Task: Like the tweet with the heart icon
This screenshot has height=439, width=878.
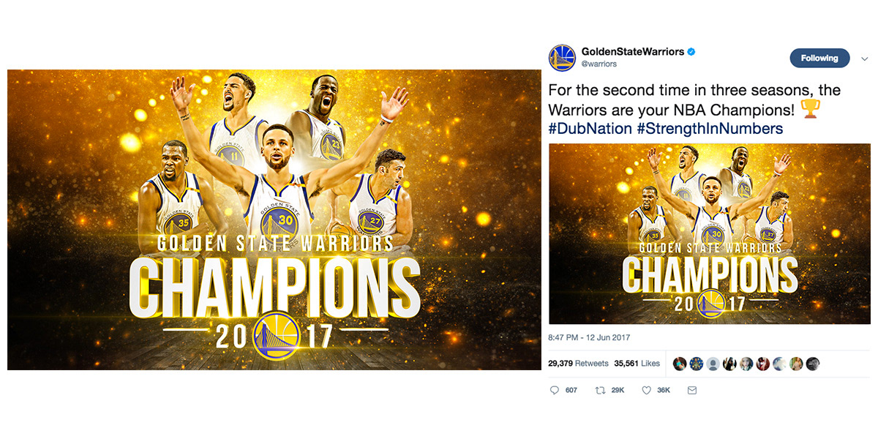Action: [x=646, y=391]
